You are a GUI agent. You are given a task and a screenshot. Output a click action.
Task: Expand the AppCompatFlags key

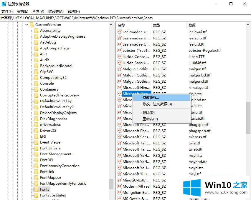(x=32, y=48)
